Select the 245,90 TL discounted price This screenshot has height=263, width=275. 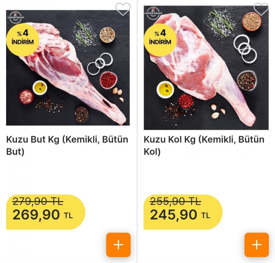pyautogui.click(x=180, y=215)
